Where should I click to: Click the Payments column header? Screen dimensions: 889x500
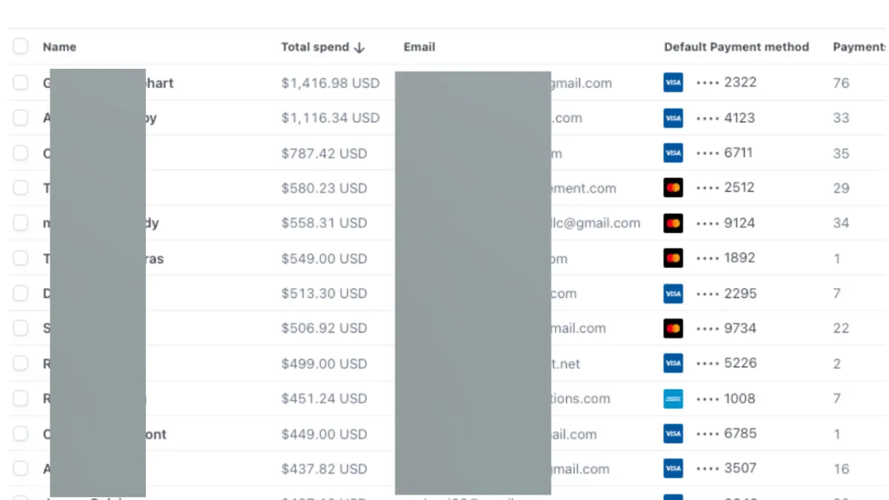tap(858, 47)
